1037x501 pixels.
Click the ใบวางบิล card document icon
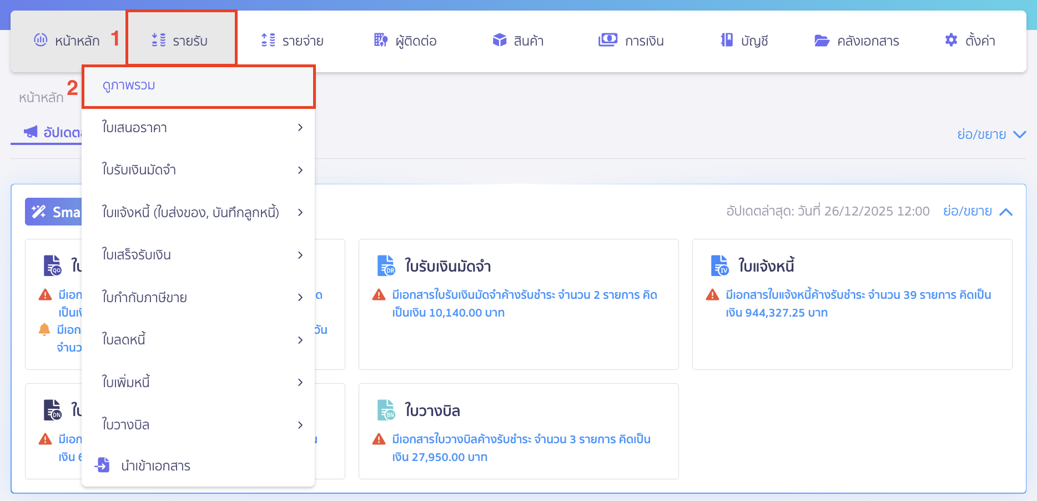point(386,410)
